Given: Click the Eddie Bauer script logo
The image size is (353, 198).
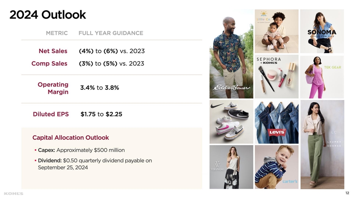Looking at the screenshot, I should (232, 88).
